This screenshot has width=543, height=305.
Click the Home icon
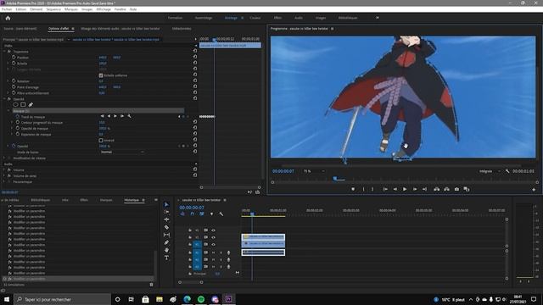(x=8, y=18)
